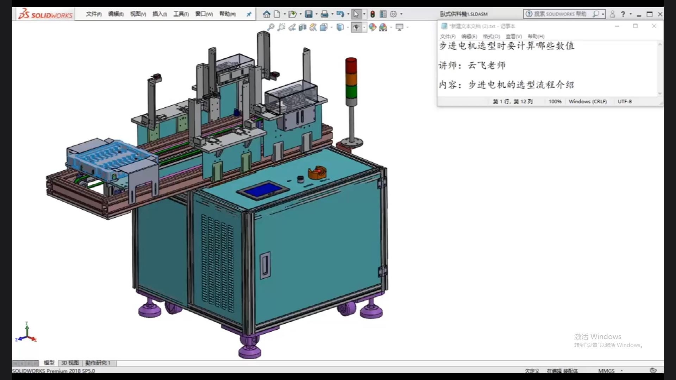Open SOLIDWORKS 工具(T) menu
Viewport: 676px width, 380px height.
coord(181,14)
